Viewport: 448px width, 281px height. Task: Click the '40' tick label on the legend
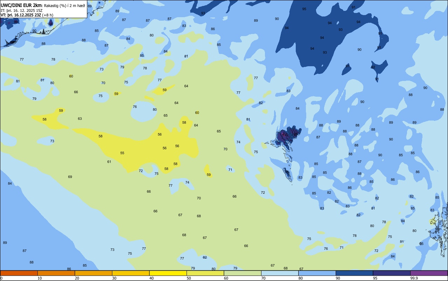[x=152, y=278]
